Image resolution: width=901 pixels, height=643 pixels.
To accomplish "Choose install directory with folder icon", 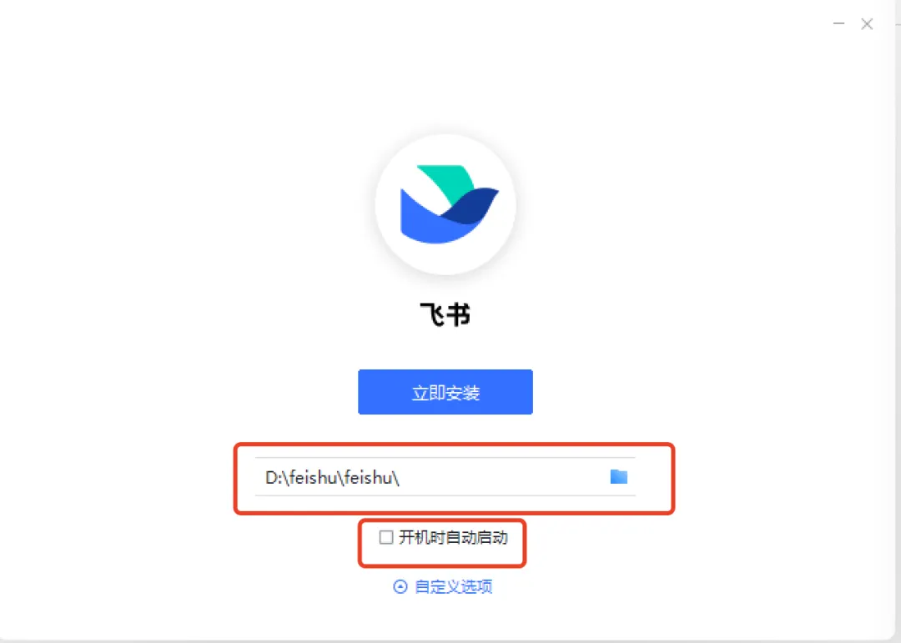I will click(618, 476).
